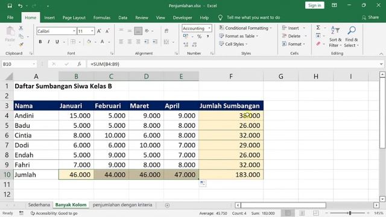This screenshot has height=217, width=386.
Task: Expand Format as Table menu
Action: (x=239, y=36)
